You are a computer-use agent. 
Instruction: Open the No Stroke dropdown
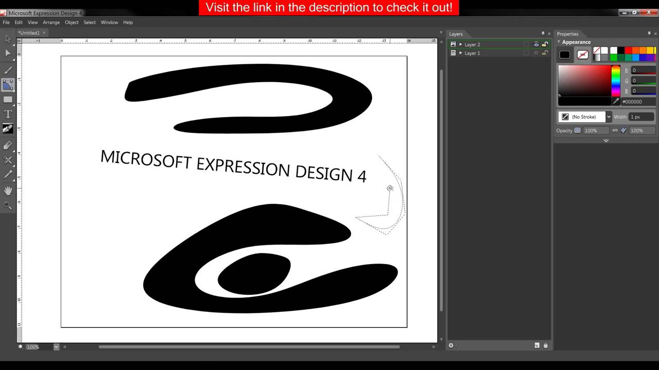[609, 117]
